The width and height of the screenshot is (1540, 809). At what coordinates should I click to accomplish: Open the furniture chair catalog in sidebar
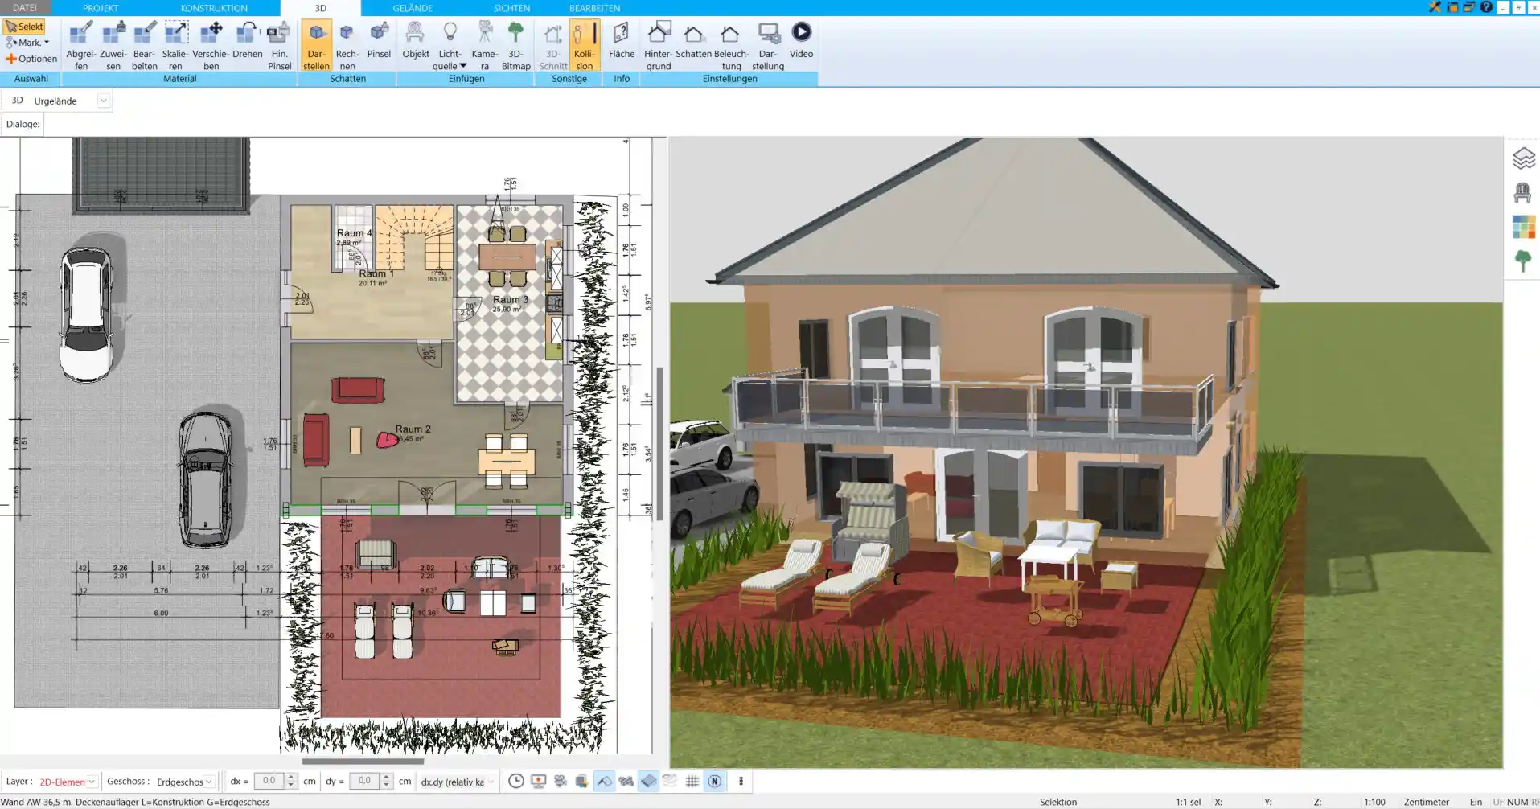click(1522, 193)
